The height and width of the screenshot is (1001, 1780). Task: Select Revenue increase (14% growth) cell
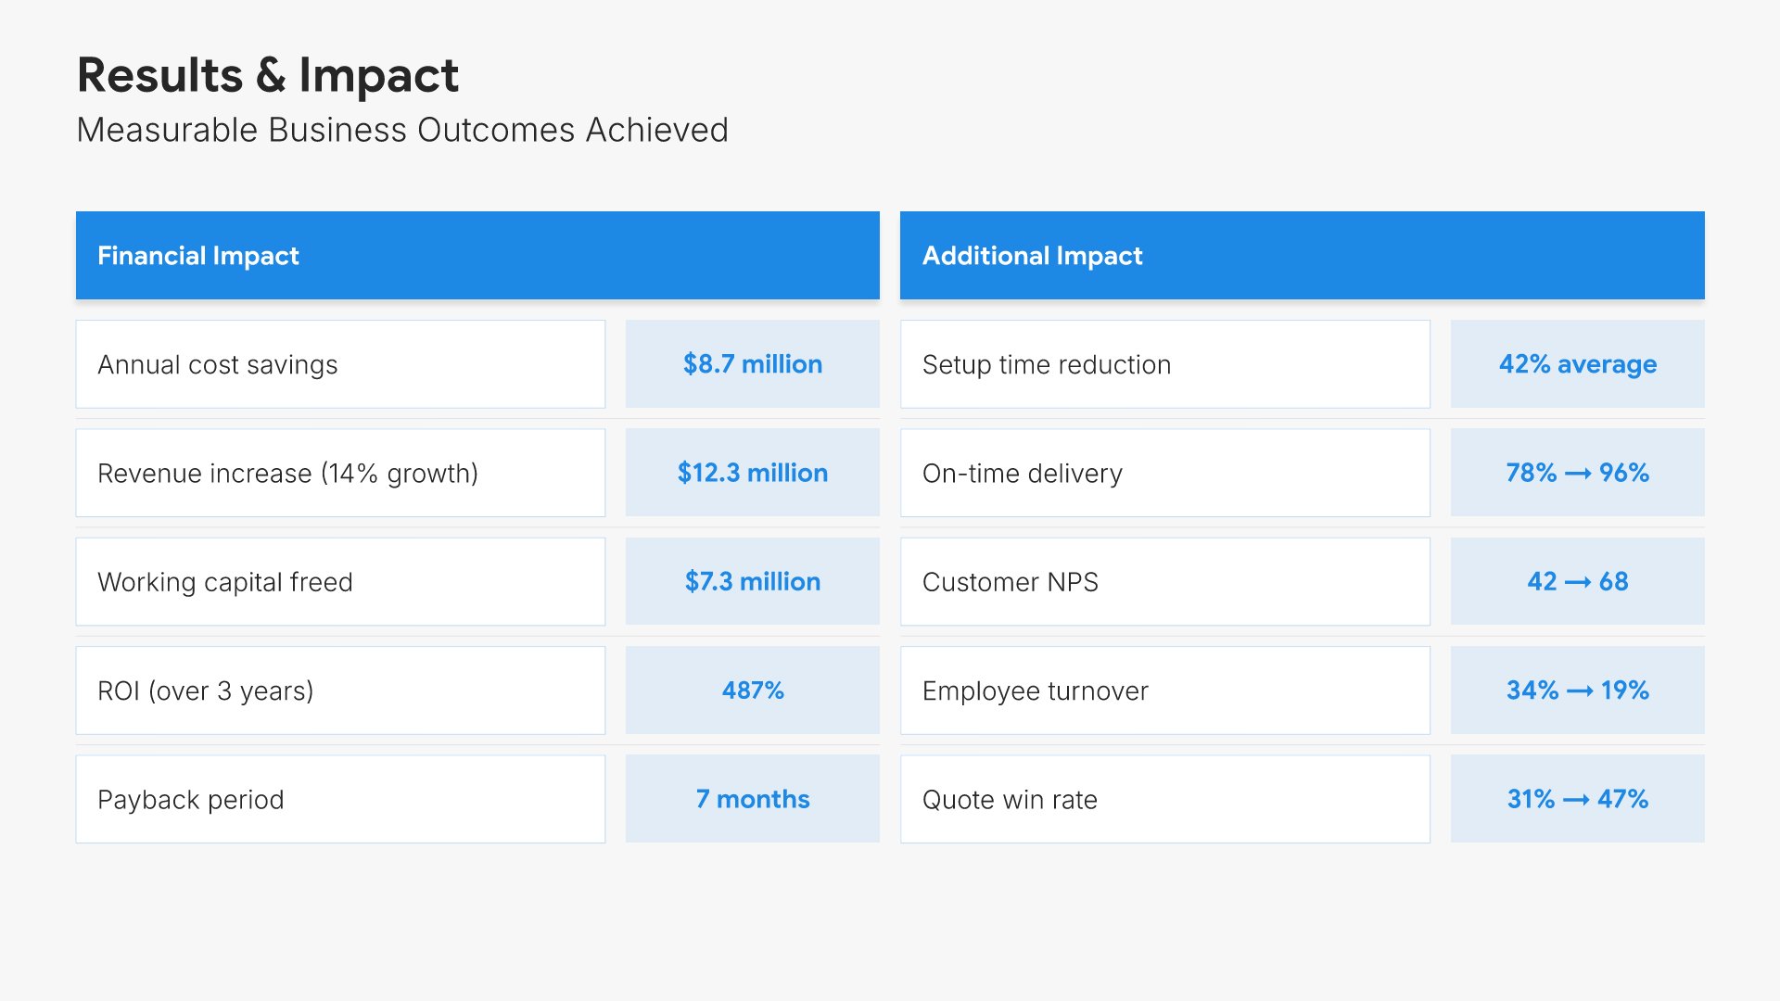click(340, 473)
